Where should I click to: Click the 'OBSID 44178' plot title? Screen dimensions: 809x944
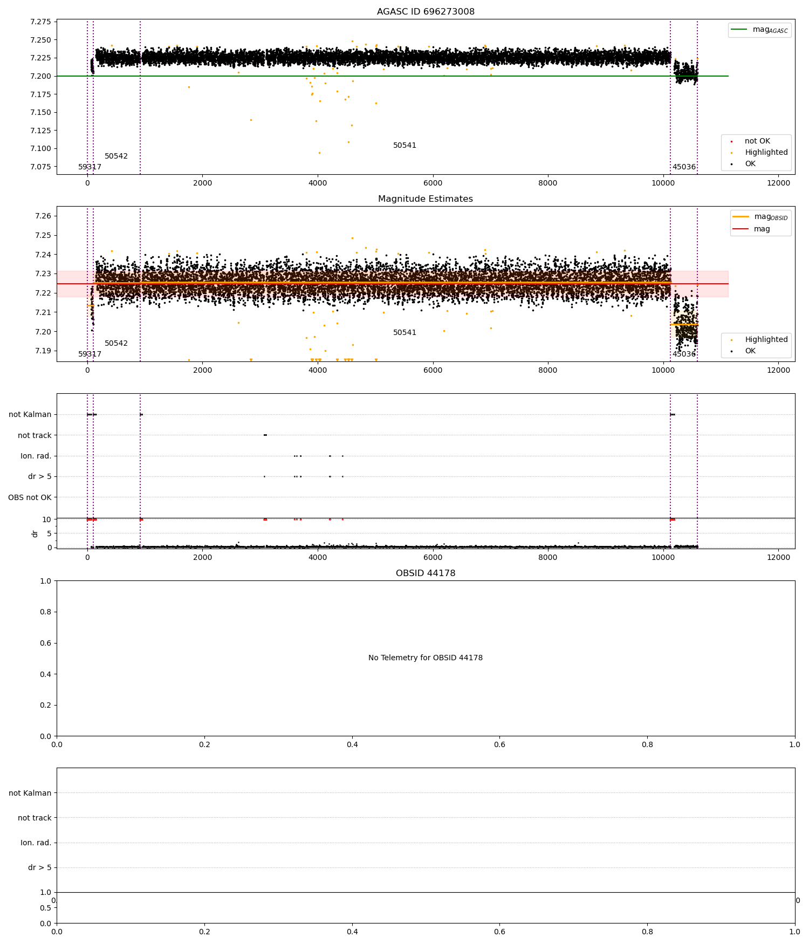click(x=426, y=573)
